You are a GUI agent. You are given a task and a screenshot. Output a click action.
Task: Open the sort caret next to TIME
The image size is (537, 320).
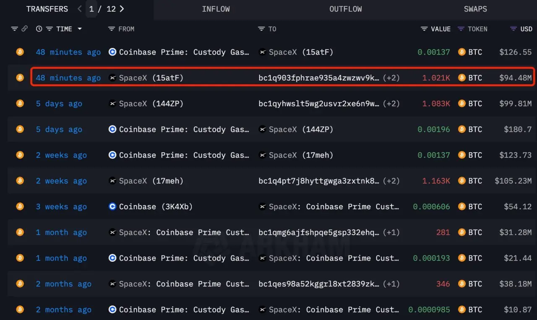pos(79,29)
